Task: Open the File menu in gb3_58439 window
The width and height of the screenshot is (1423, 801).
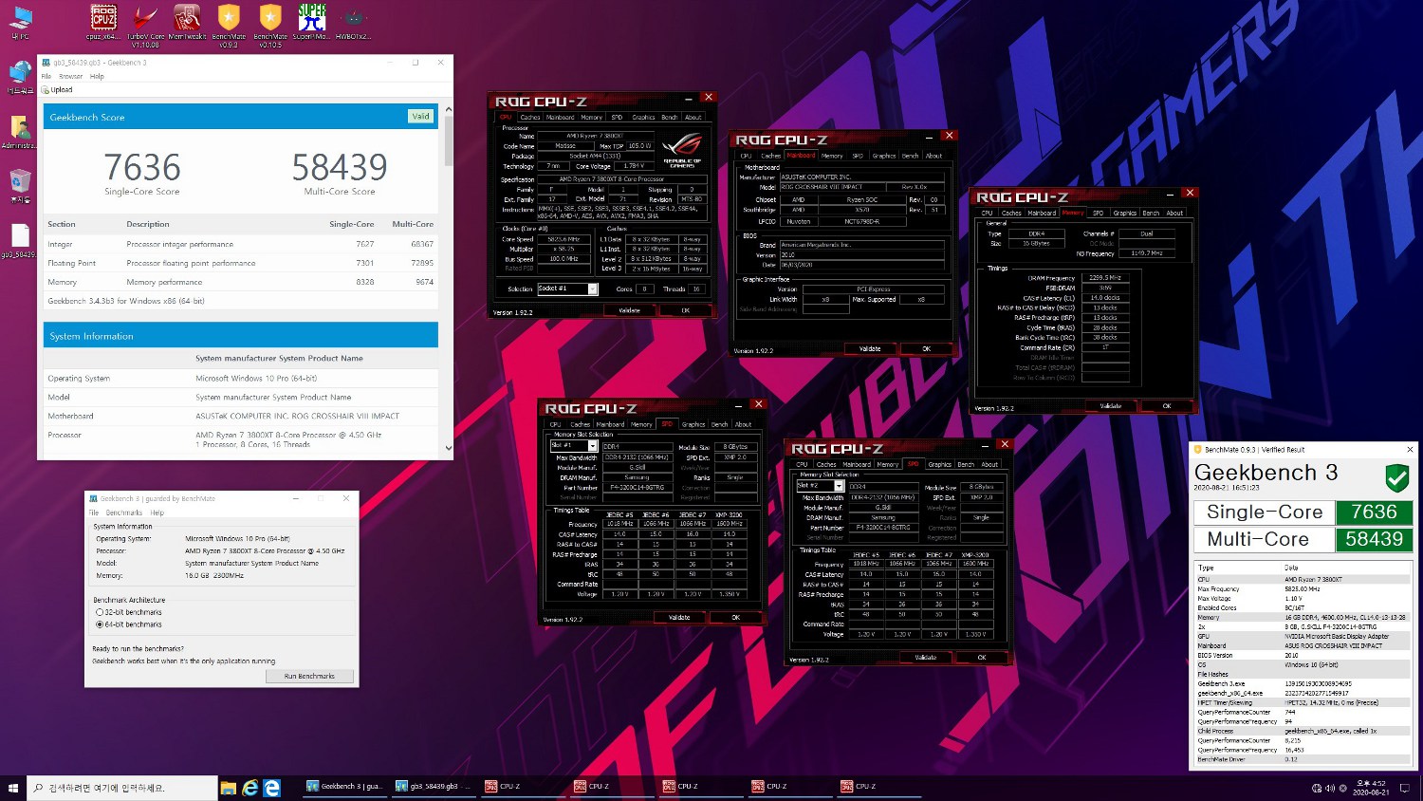Action: tap(46, 77)
